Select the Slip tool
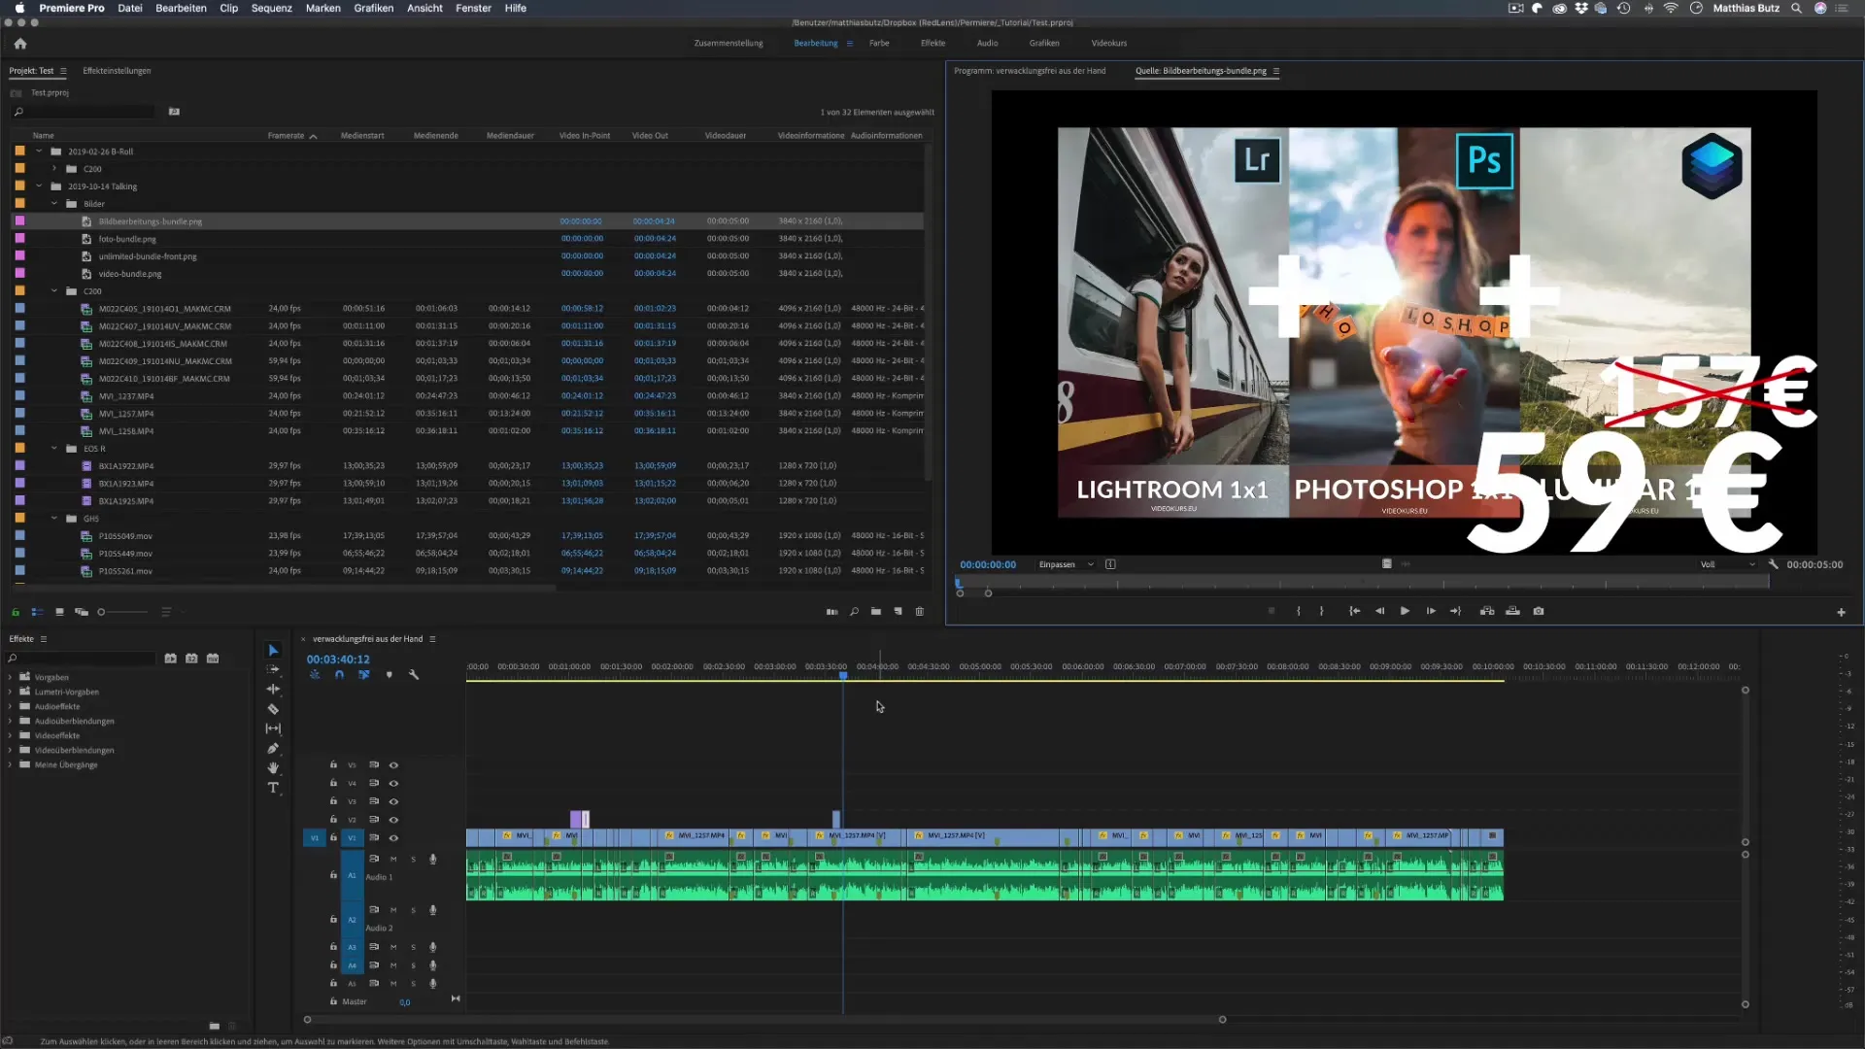 (273, 728)
